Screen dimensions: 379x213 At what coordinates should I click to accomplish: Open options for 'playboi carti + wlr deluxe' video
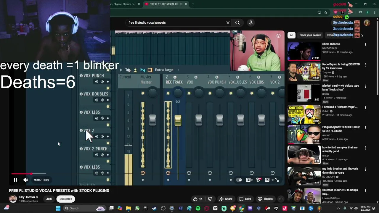[365, 86]
